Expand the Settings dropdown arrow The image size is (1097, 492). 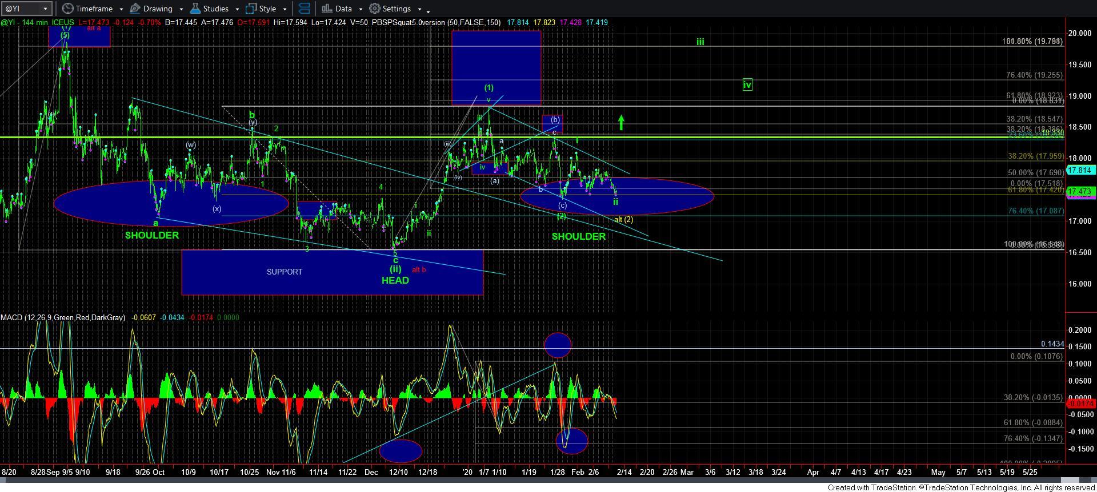419,9
